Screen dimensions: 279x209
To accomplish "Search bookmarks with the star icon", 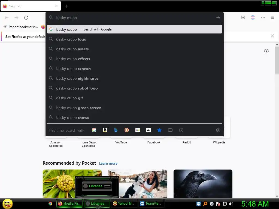I will (159, 130).
